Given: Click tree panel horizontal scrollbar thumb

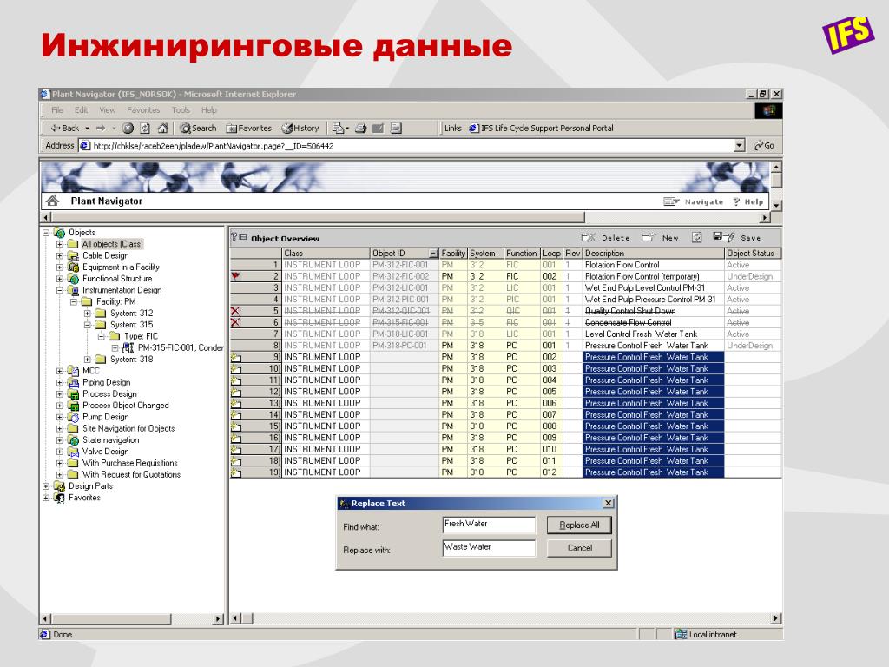Looking at the screenshot, I should pos(111,618).
